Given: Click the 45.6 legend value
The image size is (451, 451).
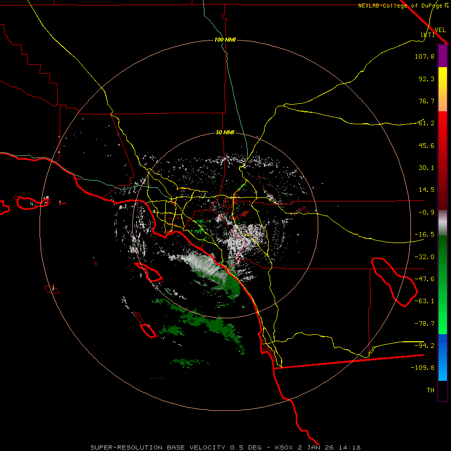Looking at the screenshot, I should [x=426, y=145].
